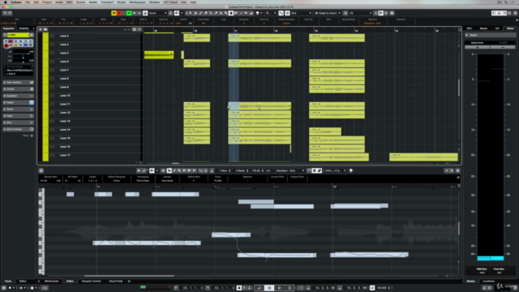Click the color palette icon in project toolbar

tap(258, 13)
